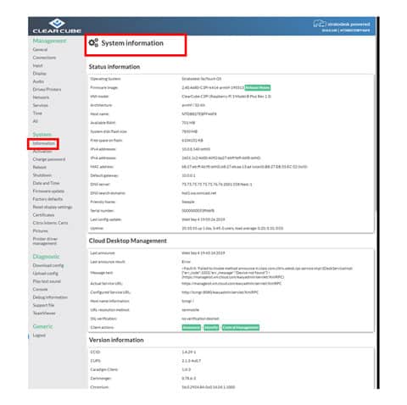Open General in Management menu
Viewport: 407px width, 405px height.
[40, 49]
